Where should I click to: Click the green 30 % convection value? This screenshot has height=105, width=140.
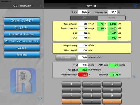101,29
